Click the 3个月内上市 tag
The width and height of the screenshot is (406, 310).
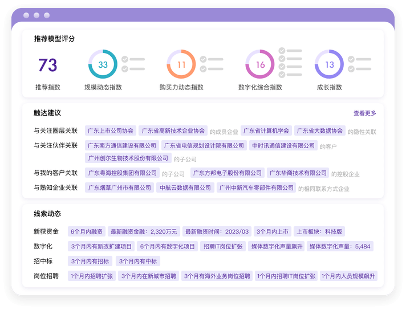(273, 231)
